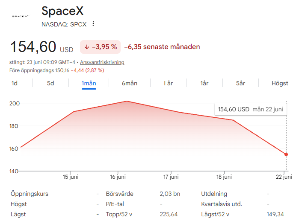
Task: Click the NASDAQ: SPCX ticker label
Action: (x=64, y=24)
